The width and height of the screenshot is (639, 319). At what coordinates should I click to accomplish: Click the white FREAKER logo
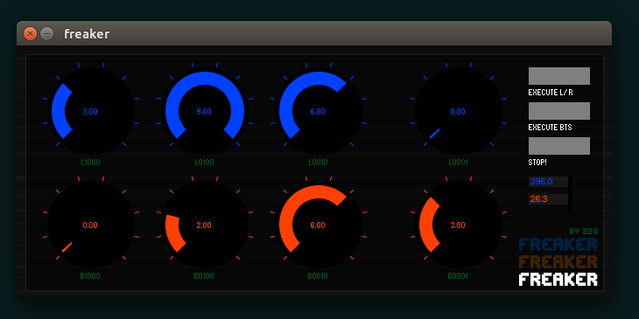558,280
